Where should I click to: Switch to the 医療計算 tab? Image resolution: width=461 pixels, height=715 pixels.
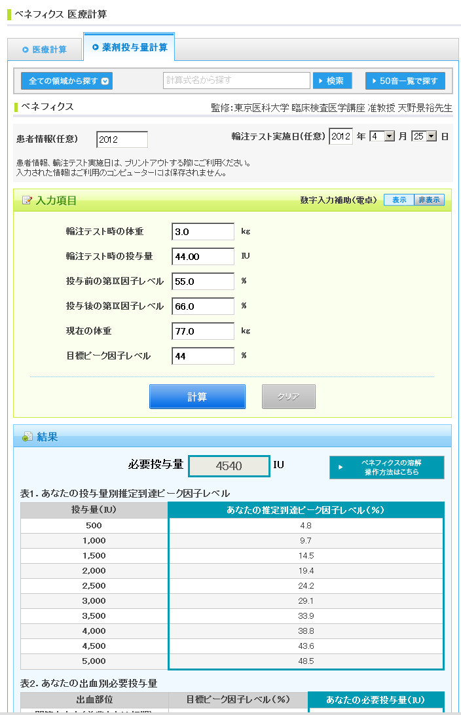point(45,49)
